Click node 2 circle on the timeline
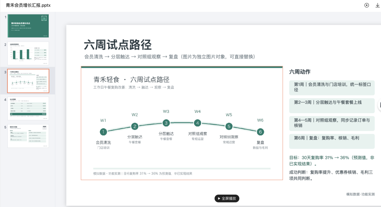The height and width of the screenshot is (207, 381). coord(135,126)
